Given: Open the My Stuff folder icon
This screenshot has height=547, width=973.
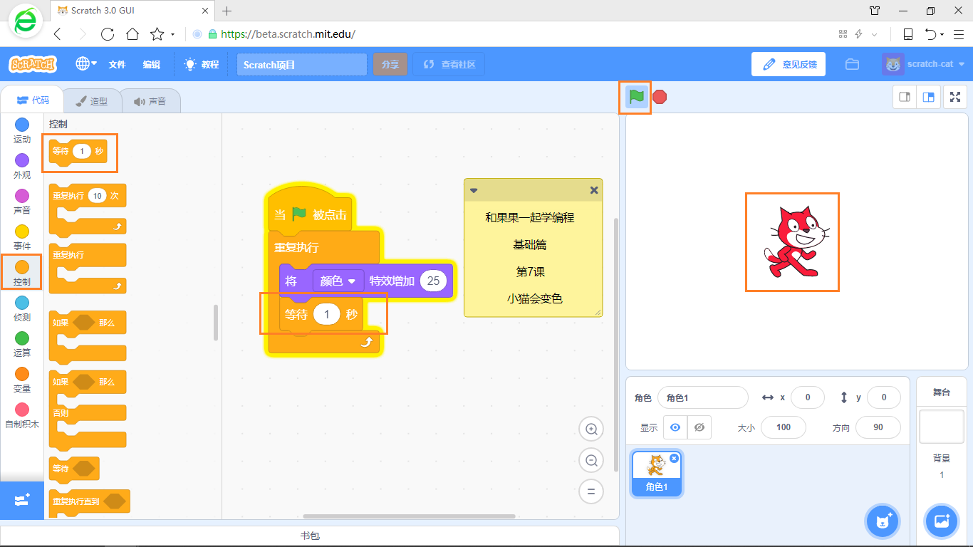Looking at the screenshot, I should (852, 64).
